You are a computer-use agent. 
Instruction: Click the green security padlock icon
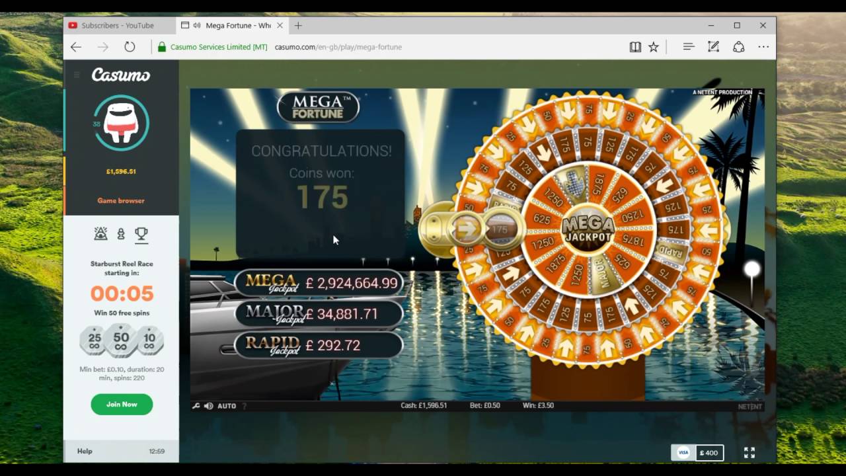(x=162, y=47)
